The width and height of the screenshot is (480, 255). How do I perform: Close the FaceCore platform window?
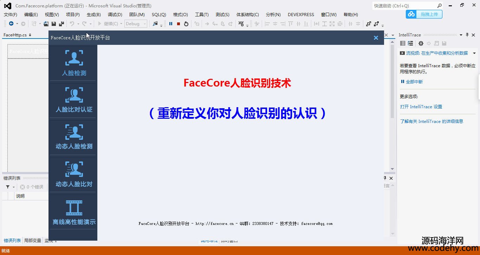pyautogui.click(x=376, y=38)
